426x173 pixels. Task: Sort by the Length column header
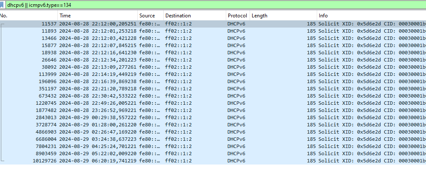point(283,16)
